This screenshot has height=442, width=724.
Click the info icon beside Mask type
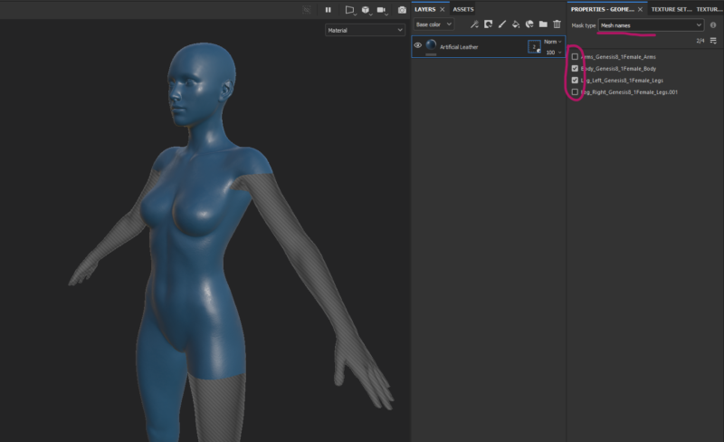(x=713, y=25)
